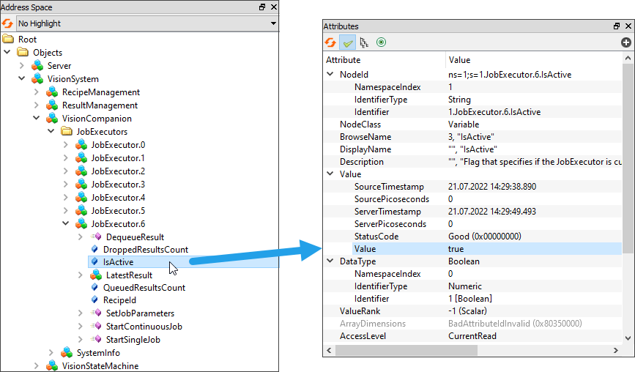Collapse the DataType attribute group
635x372 pixels.
tap(330, 261)
